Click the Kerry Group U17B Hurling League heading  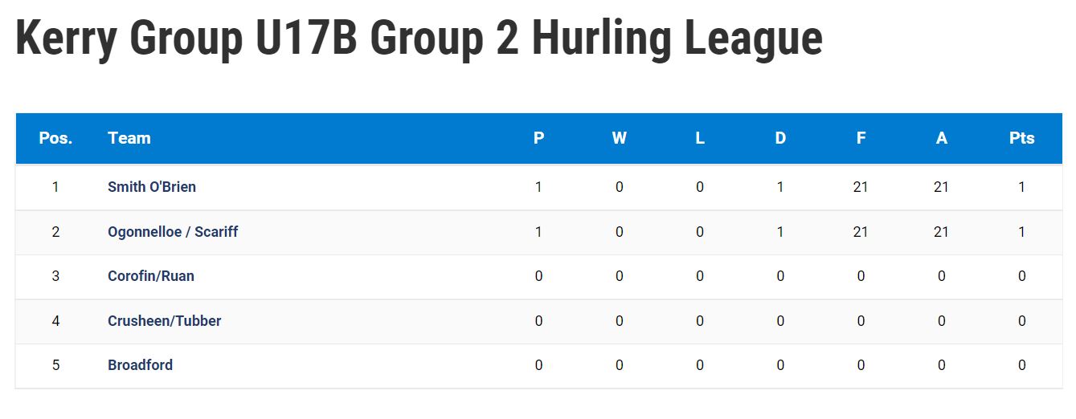coord(419,39)
